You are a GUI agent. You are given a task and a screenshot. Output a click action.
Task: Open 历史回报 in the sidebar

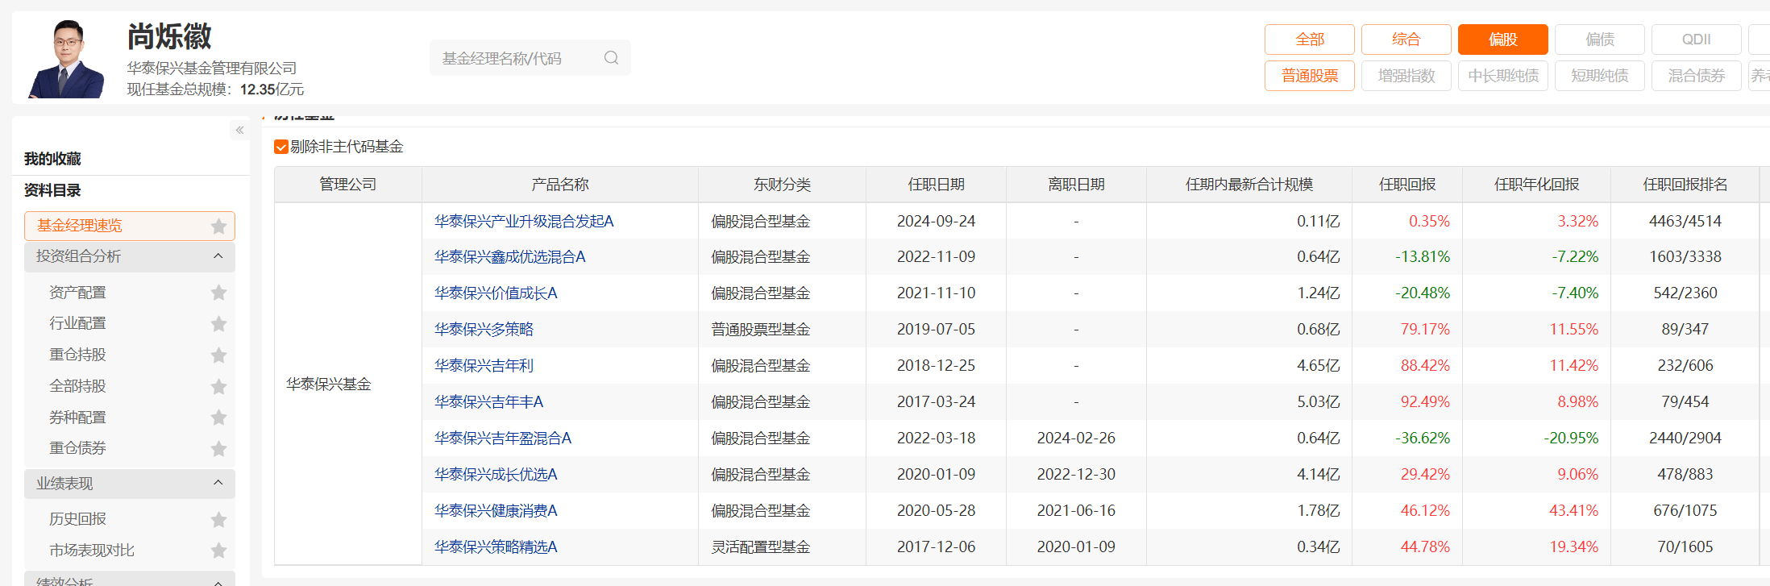point(77,519)
